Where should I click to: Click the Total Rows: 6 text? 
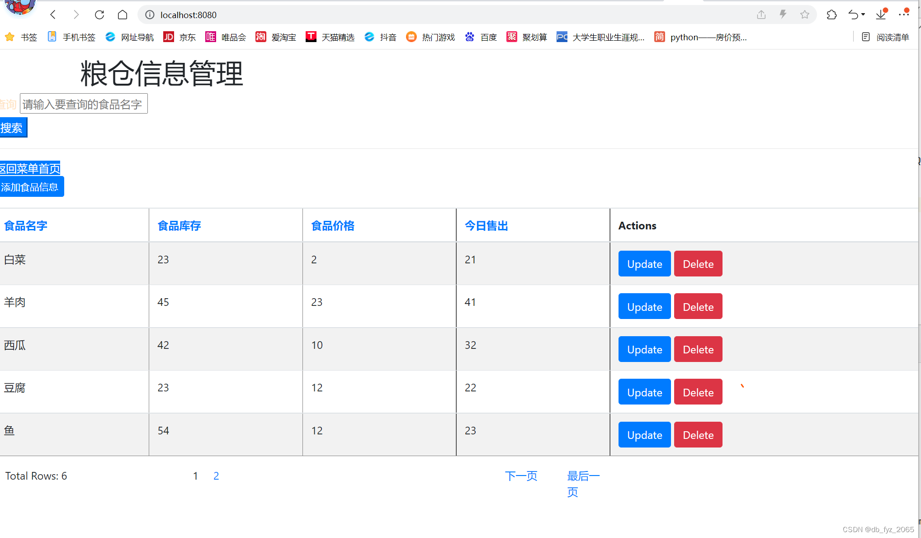click(36, 476)
